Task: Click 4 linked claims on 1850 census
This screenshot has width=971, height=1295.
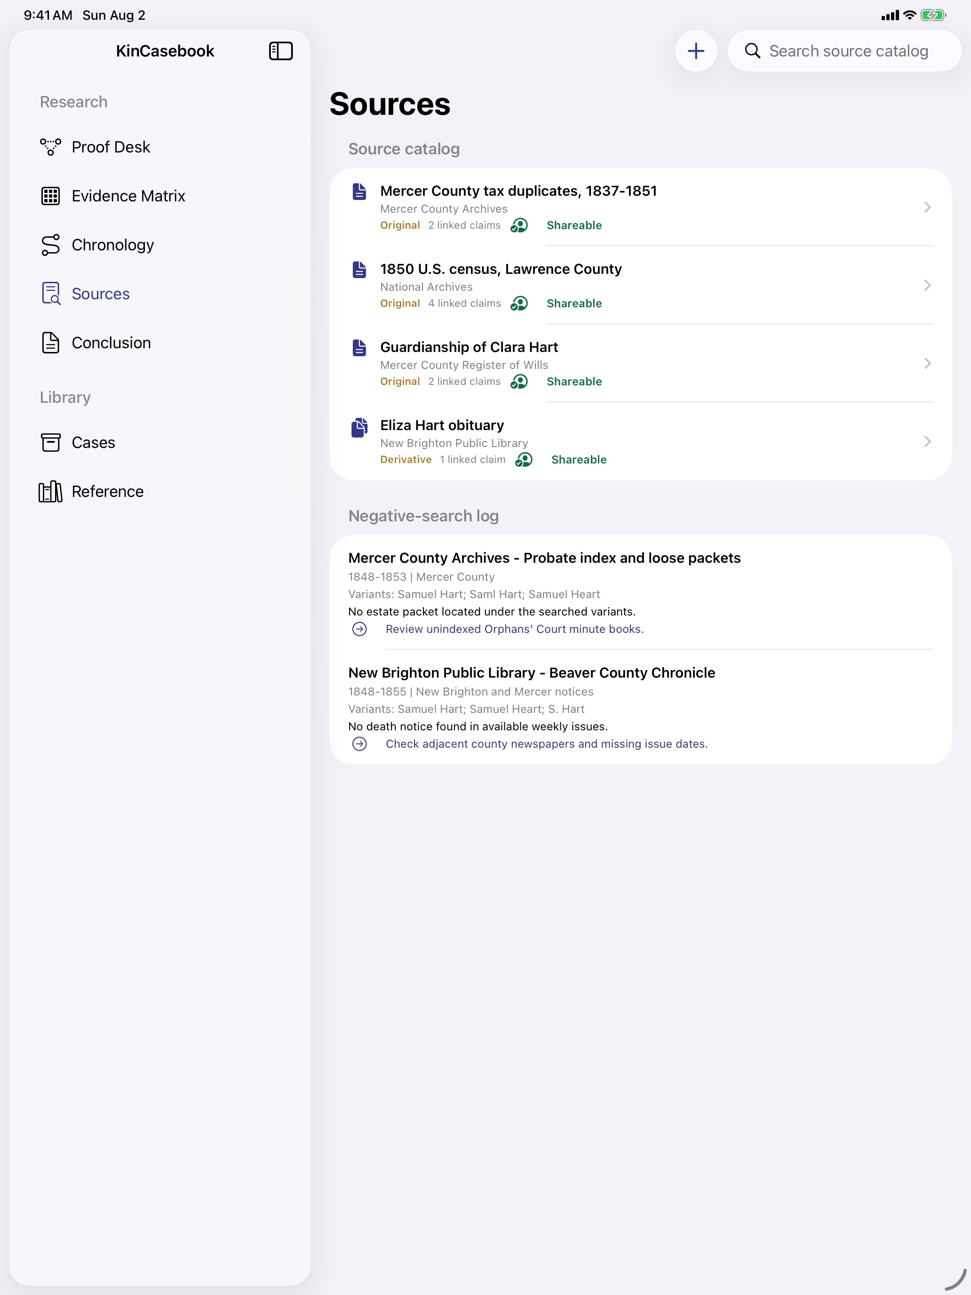Action: (x=464, y=303)
